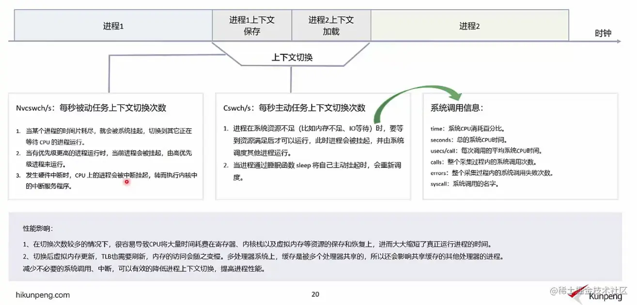Select heading Nvcswch/s：每秒被动任务上下文切换次数

91,107
